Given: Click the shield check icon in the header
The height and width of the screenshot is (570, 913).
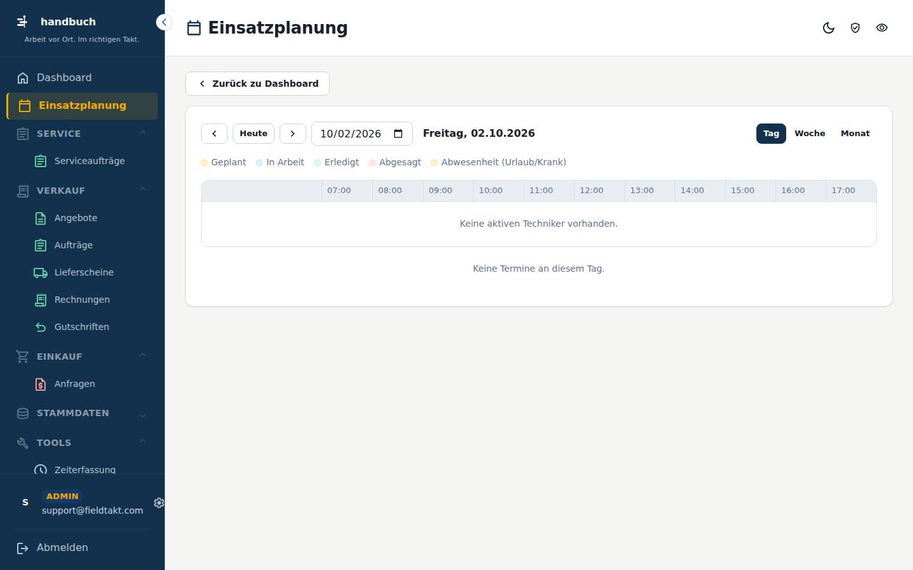Looking at the screenshot, I should pos(855,28).
